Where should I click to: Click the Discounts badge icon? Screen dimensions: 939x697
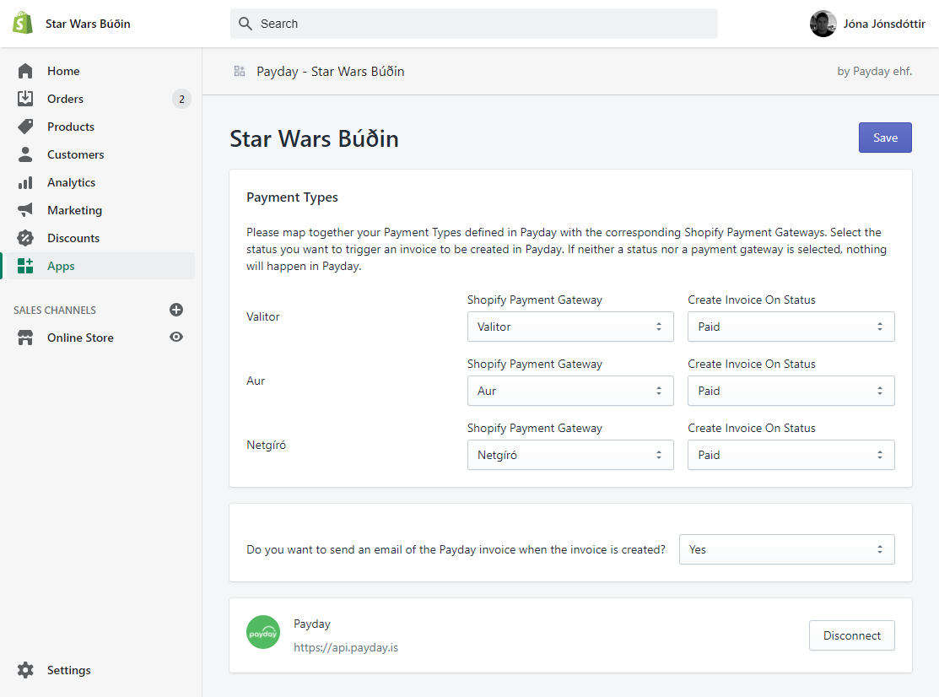coord(25,238)
